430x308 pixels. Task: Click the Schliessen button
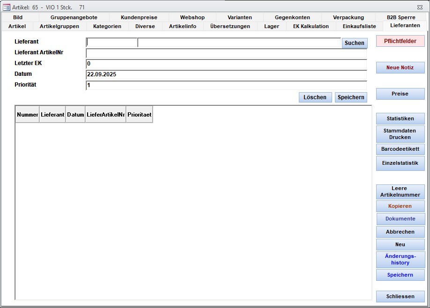[400, 297]
